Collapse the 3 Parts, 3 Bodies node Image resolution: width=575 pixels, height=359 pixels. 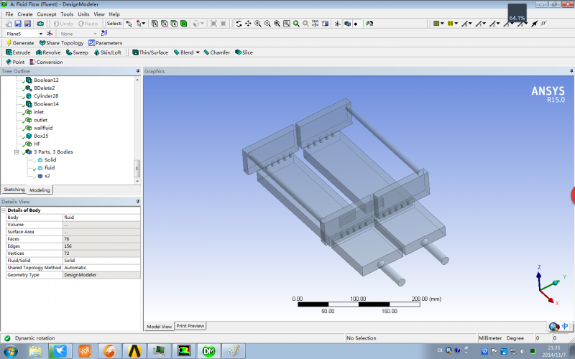coord(17,152)
